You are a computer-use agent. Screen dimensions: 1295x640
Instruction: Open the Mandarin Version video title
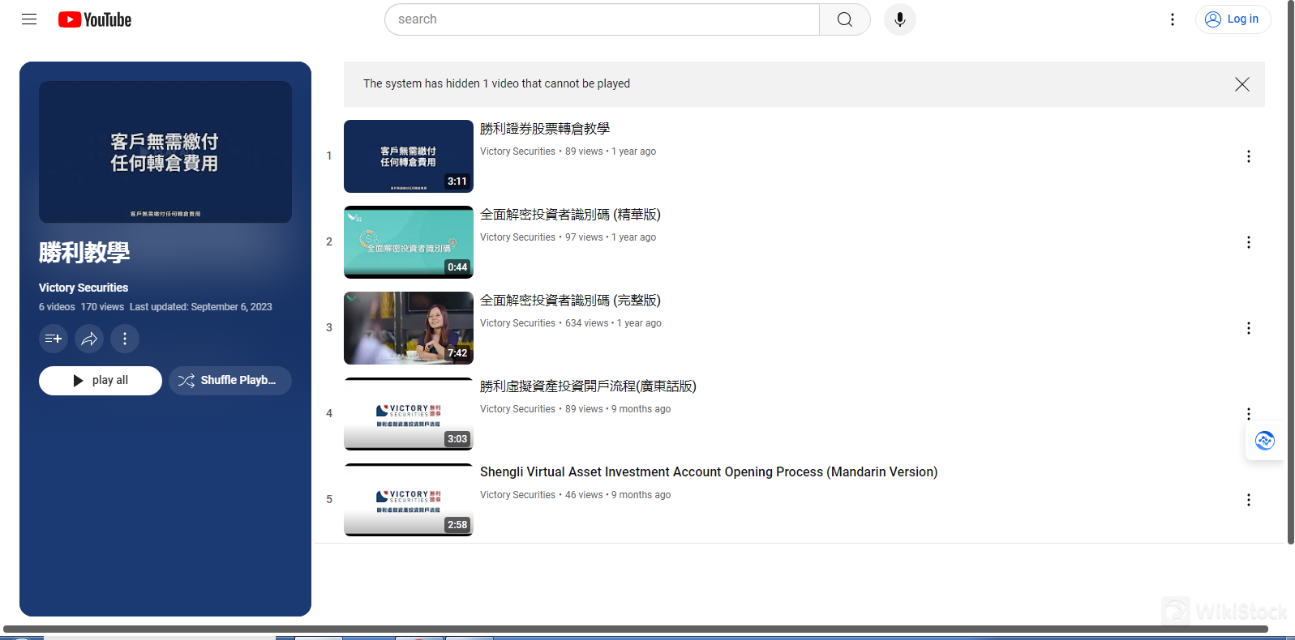click(709, 472)
